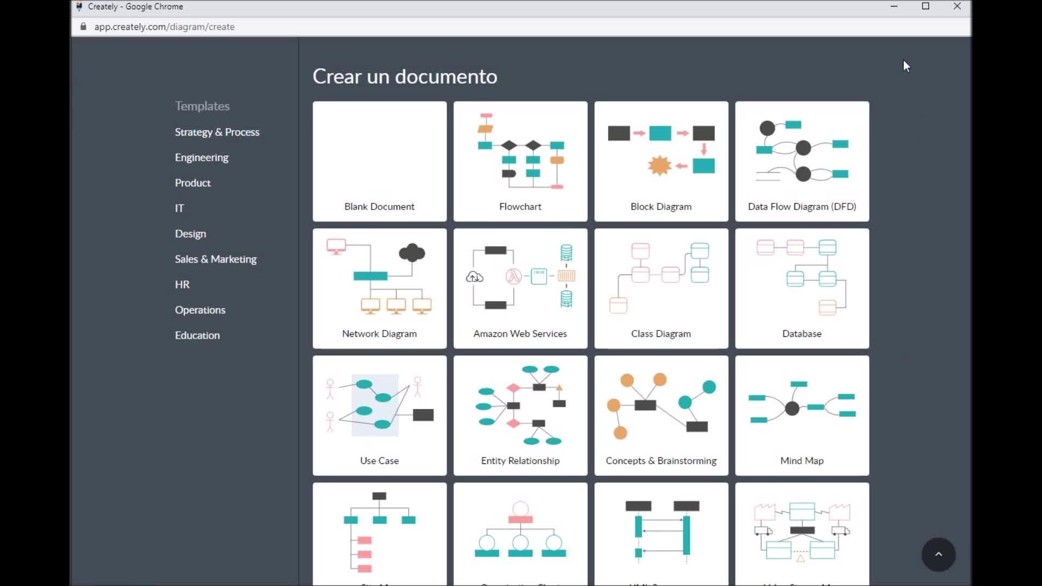
Task: Select the Amazon Web Services template icon
Action: coord(520,278)
